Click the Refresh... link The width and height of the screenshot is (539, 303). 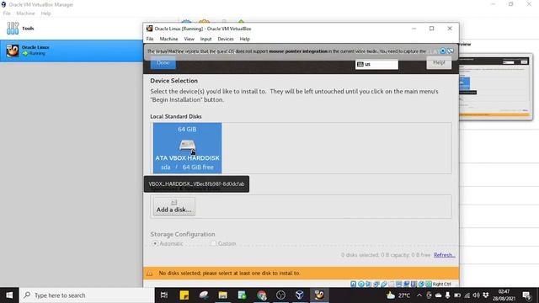[445, 255]
